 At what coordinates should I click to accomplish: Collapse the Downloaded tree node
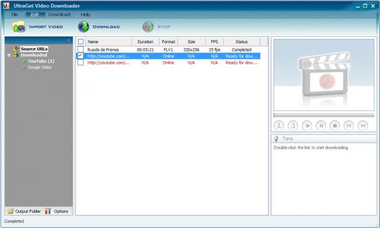9,55
